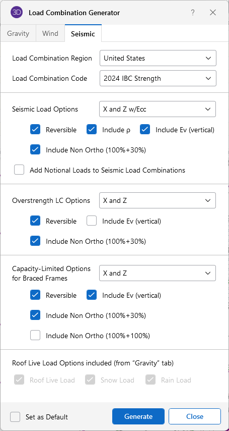Uncheck Include ρ checkbox
Image resolution: width=229 pixels, height=431 pixels.
(x=92, y=130)
